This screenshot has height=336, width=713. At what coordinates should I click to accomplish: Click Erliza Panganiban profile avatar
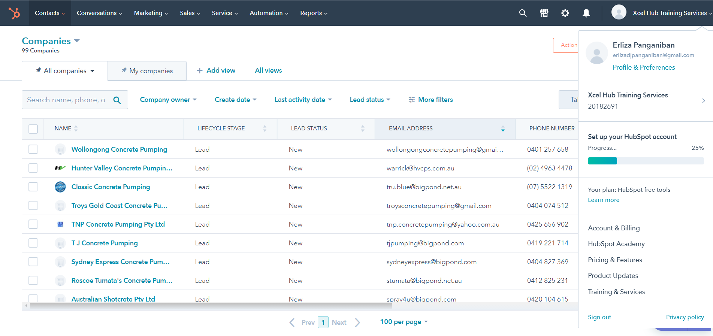click(596, 53)
